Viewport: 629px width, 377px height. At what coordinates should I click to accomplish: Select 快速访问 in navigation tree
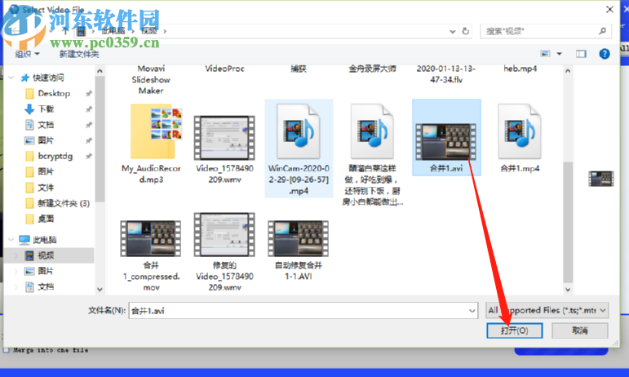(x=43, y=78)
